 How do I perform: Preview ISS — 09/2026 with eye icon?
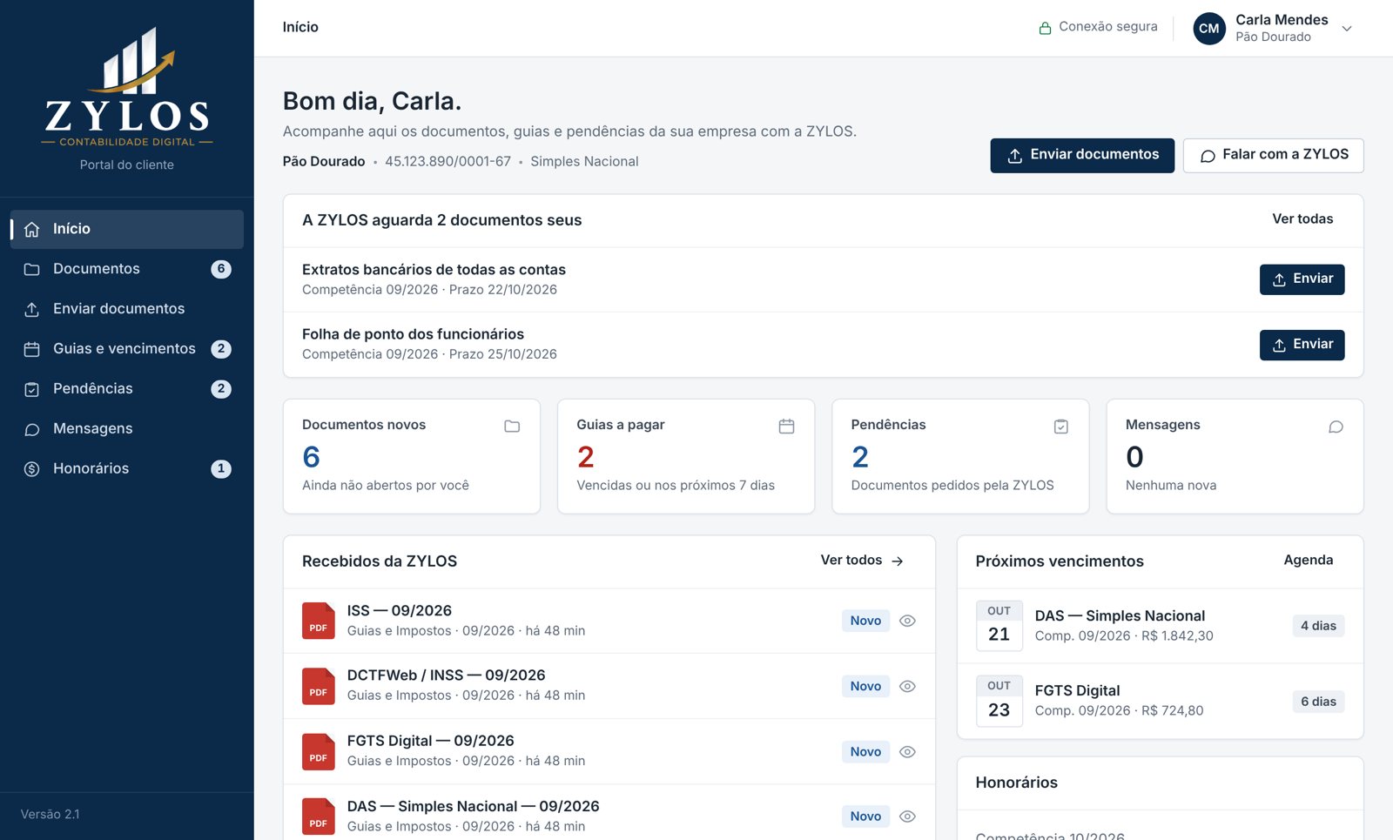click(907, 621)
